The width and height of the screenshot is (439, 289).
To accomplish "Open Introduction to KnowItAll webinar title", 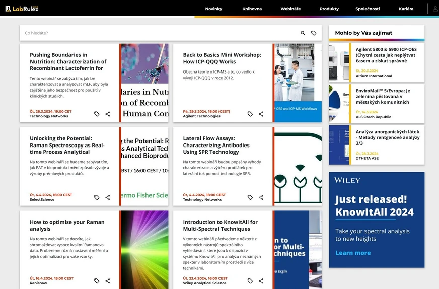I will point(221,225).
